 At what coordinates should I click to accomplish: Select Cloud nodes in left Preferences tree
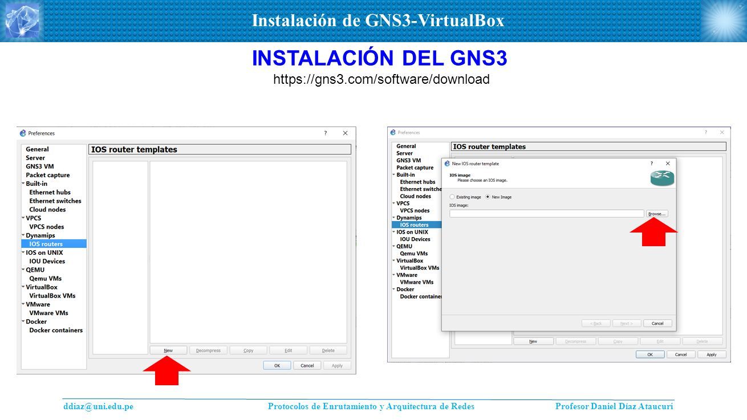(47, 209)
